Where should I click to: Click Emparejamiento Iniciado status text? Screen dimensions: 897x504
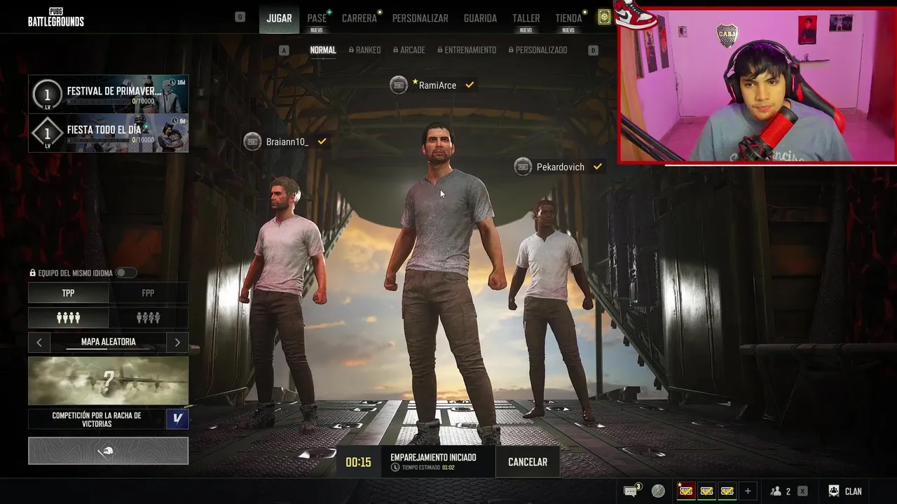(433, 457)
